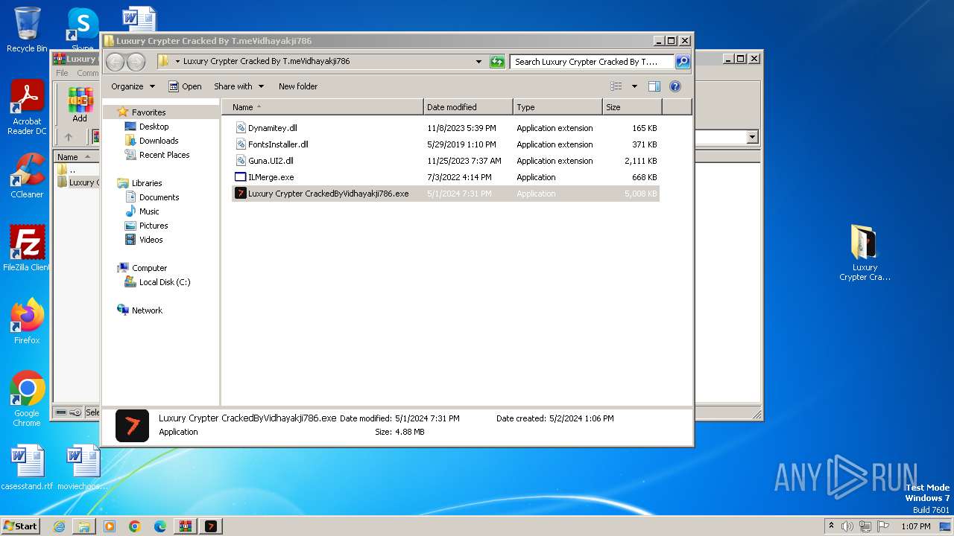Click the Start button
954x536 pixels.
coord(20,526)
